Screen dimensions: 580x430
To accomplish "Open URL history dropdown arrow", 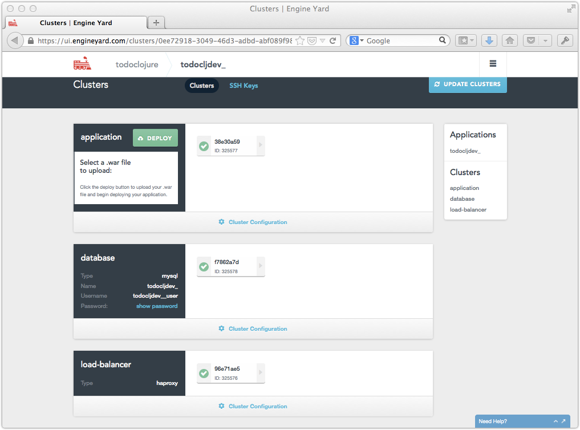I will point(323,40).
